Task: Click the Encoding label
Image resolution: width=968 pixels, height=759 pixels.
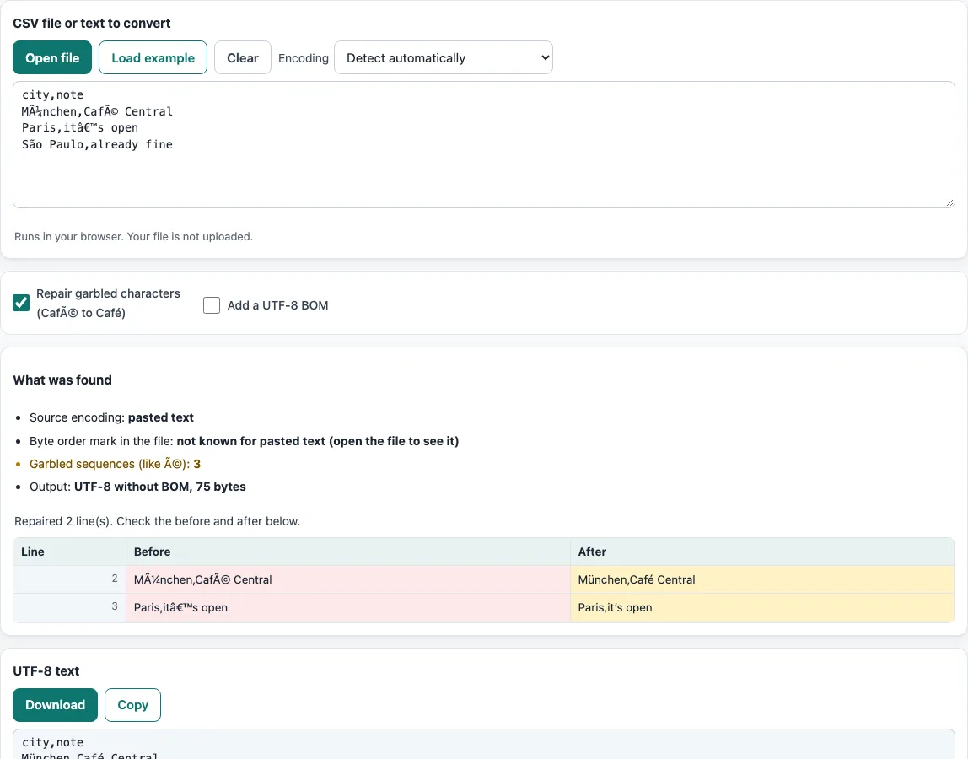Action: pos(303,58)
